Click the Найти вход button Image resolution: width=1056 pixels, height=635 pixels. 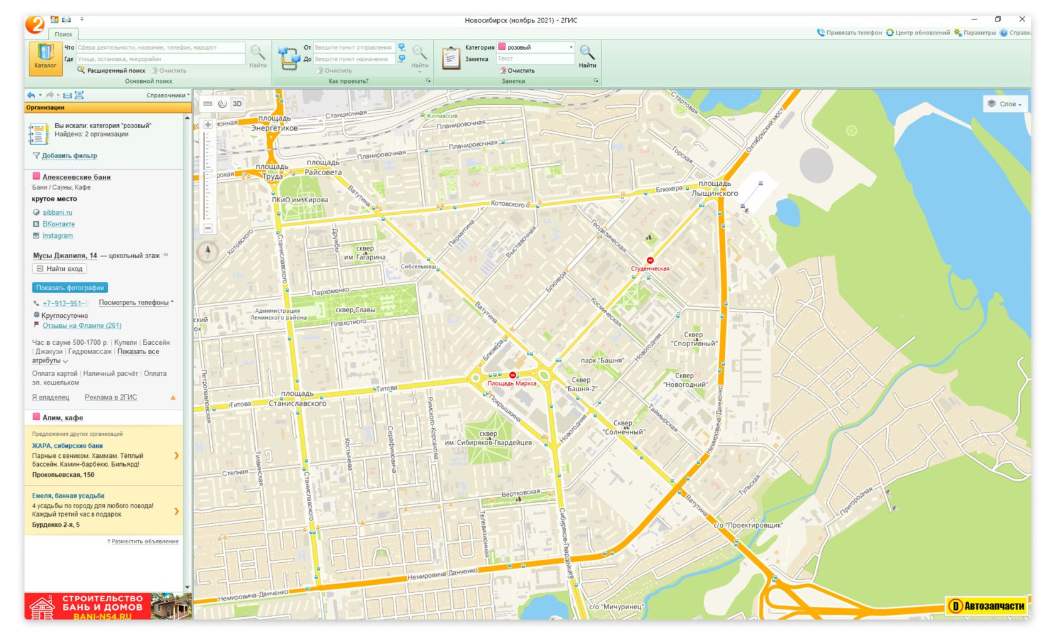(60, 269)
